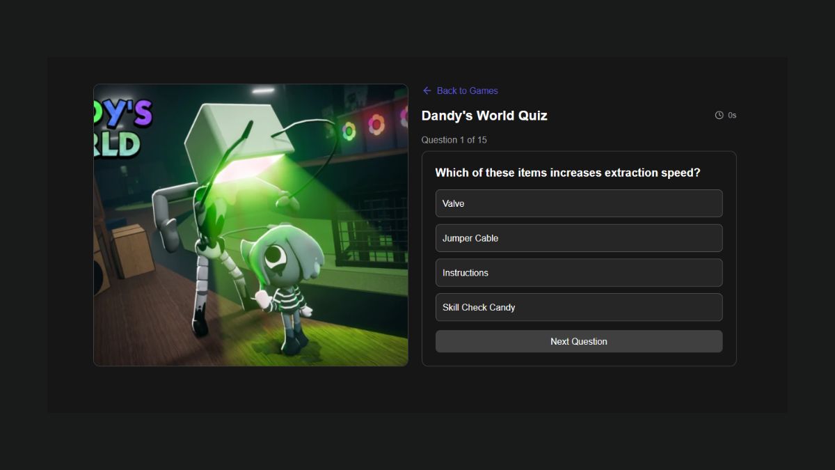Choose "Jumper Cable" as your answer

click(x=579, y=237)
